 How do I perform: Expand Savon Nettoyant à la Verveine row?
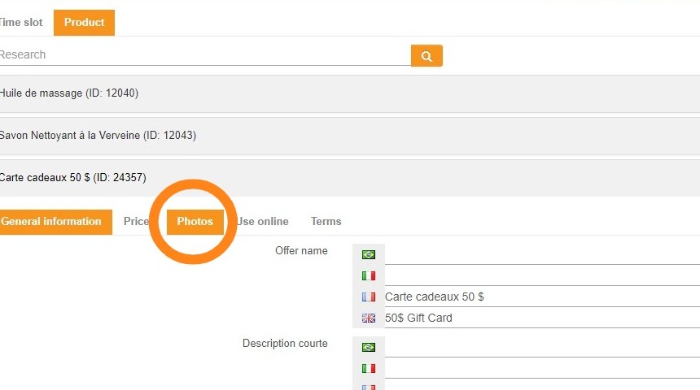coord(350,136)
